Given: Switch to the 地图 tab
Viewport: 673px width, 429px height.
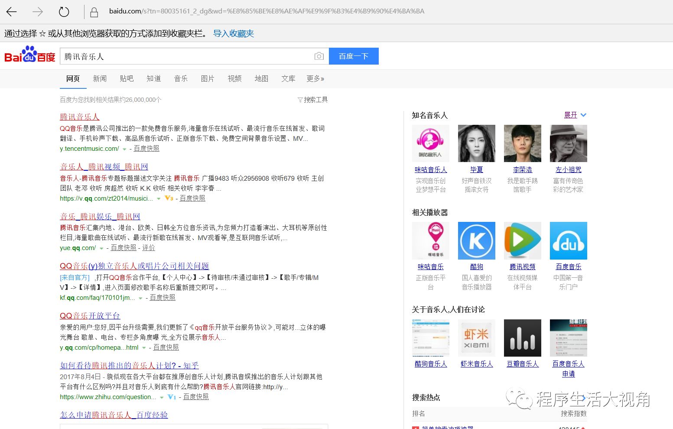Looking at the screenshot, I should click(261, 78).
